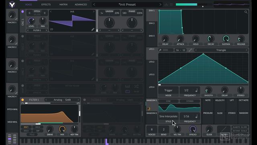Adjust the Filter 1 resonance vertical slider
The image size is (257, 145).
[80, 114]
